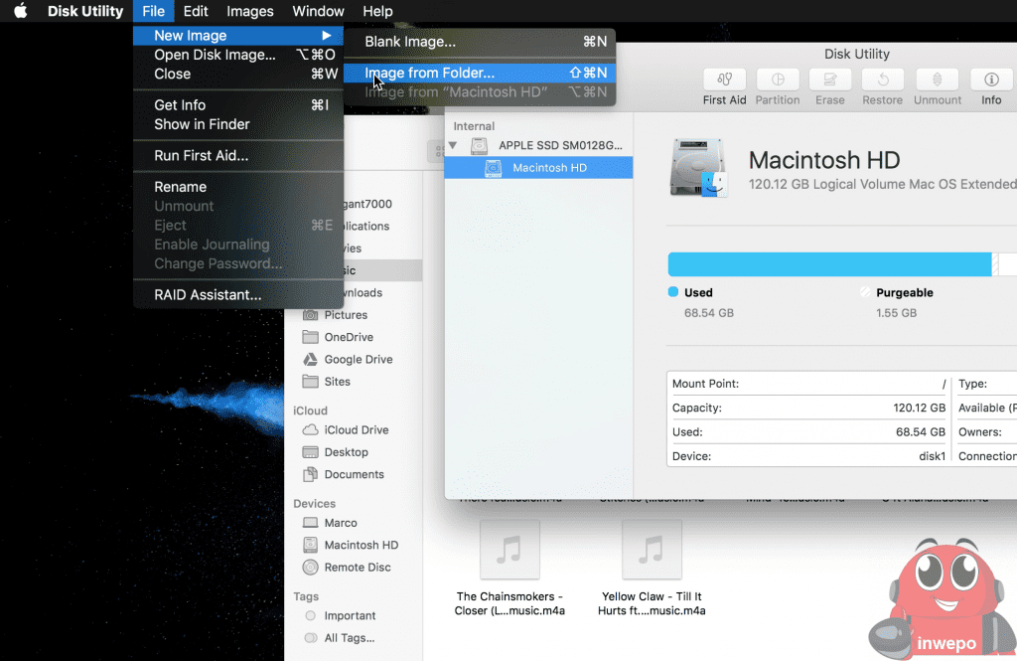The image size is (1017, 661).
Task: Open Desktop in Finder sidebar
Action: tap(353, 452)
